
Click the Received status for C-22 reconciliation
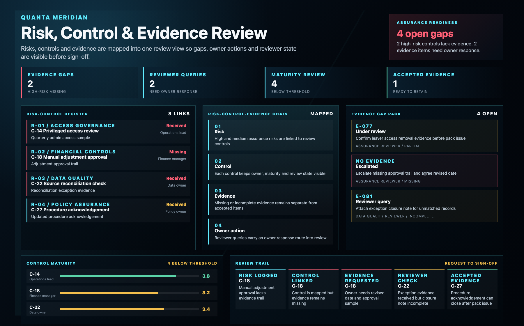click(x=176, y=178)
